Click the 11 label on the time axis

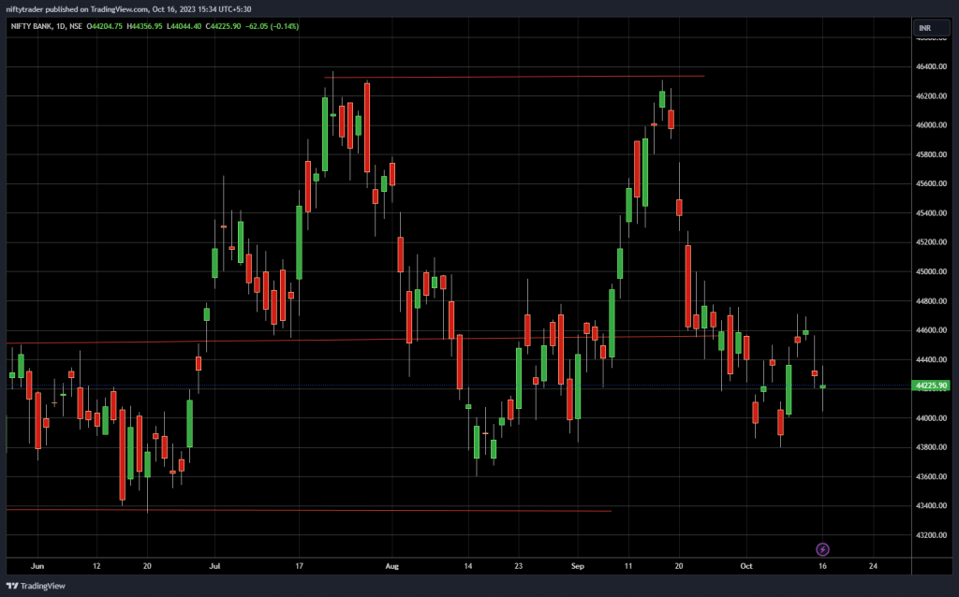pos(628,566)
